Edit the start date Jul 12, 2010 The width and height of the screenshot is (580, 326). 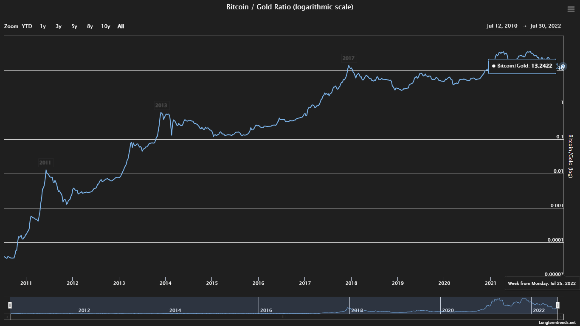click(x=502, y=26)
